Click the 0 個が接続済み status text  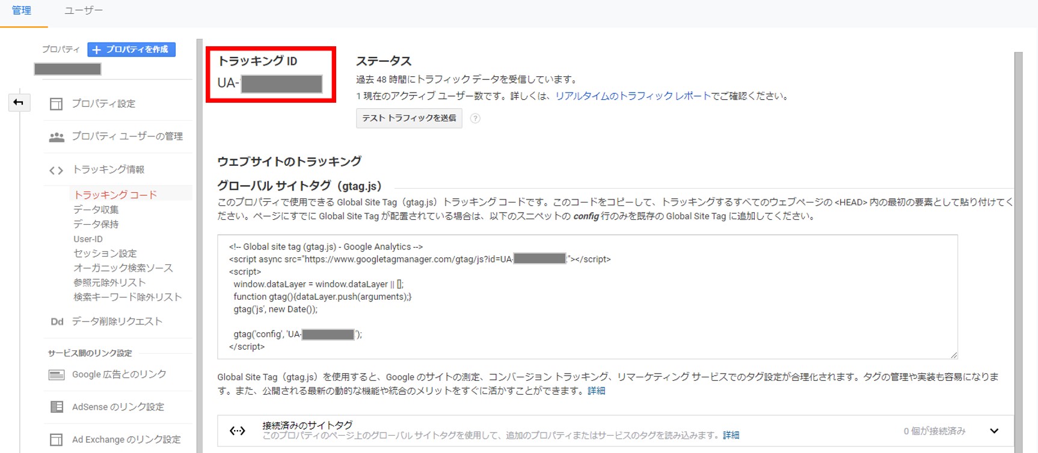935,431
